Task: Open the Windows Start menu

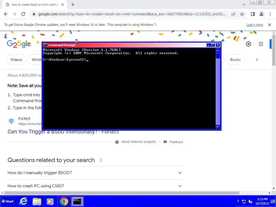Action: [x=8, y=201]
